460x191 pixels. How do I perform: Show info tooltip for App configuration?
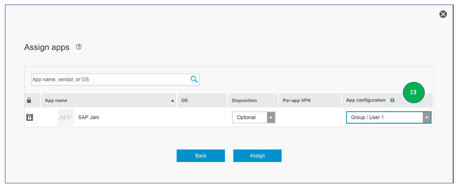coord(393,100)
